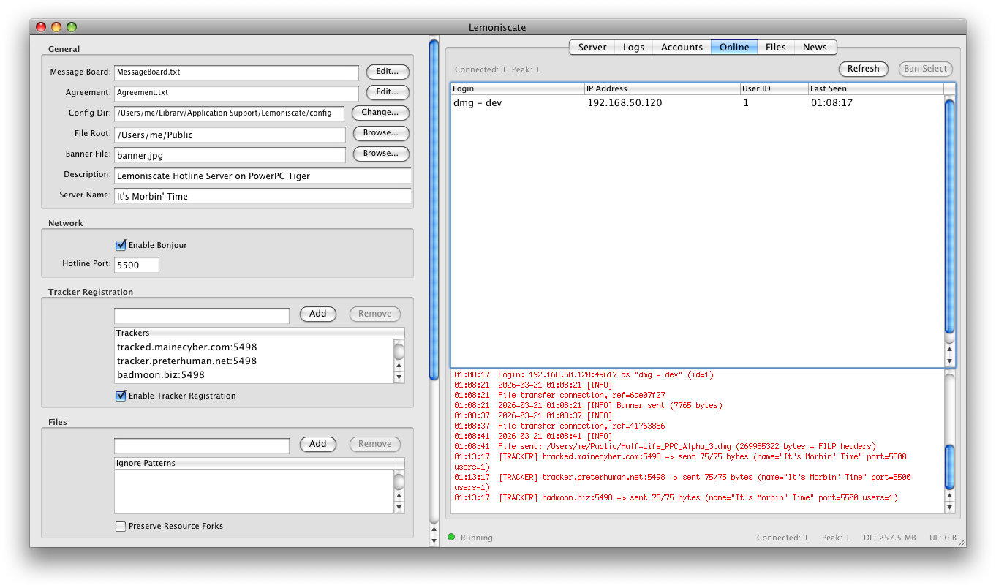
Task: Click the Hotline Port field
Action: 136,265
